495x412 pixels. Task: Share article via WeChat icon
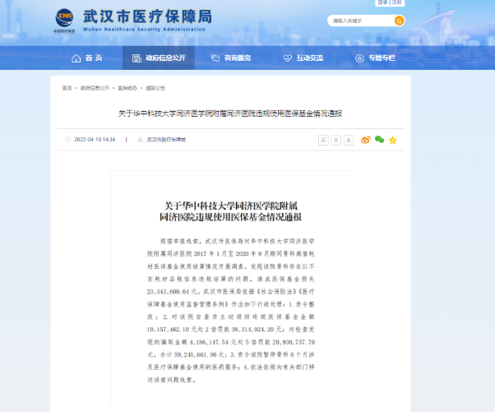point(379,139)
